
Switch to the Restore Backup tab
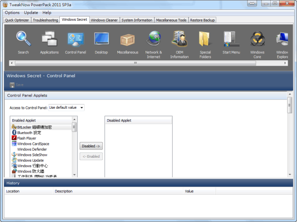(202, 20)
